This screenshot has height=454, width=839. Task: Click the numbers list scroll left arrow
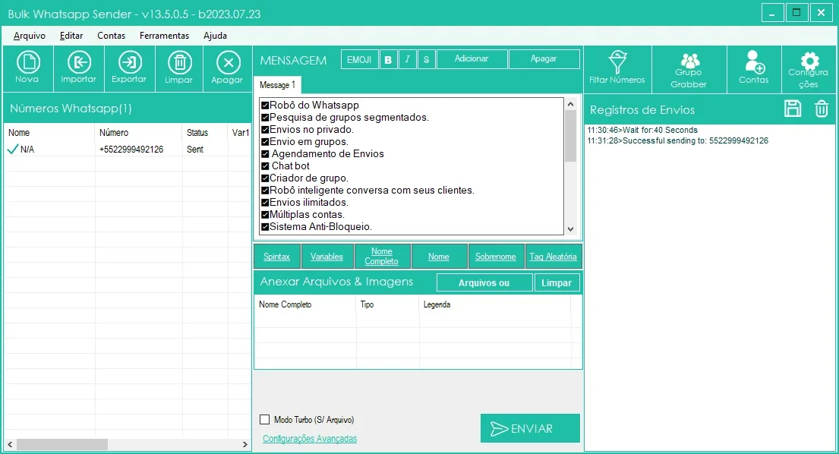10,444
